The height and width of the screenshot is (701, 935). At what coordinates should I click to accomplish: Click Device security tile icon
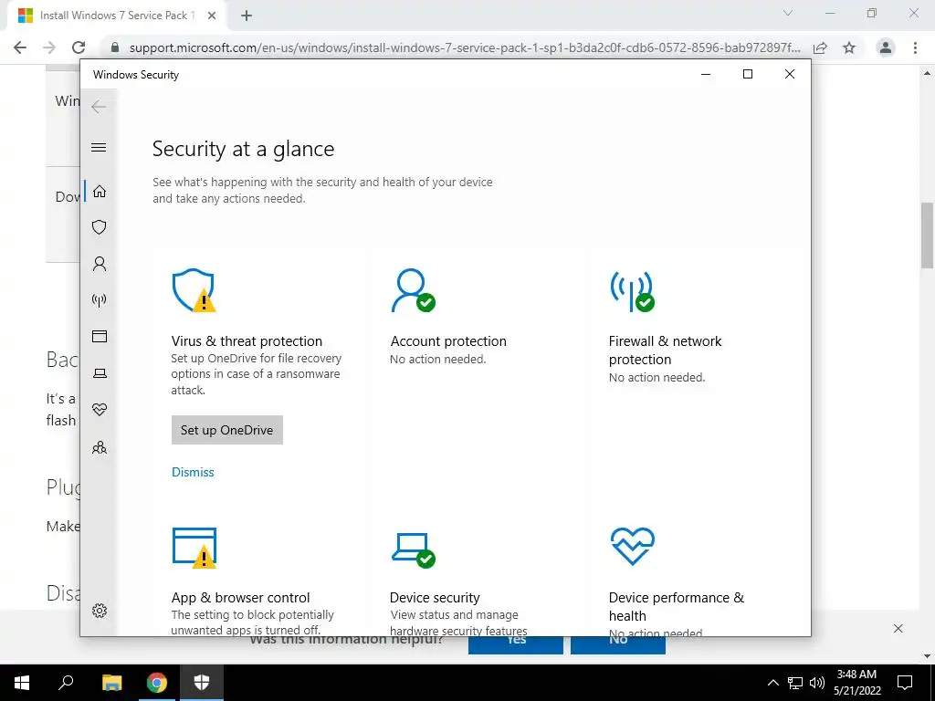pos(413,549)
